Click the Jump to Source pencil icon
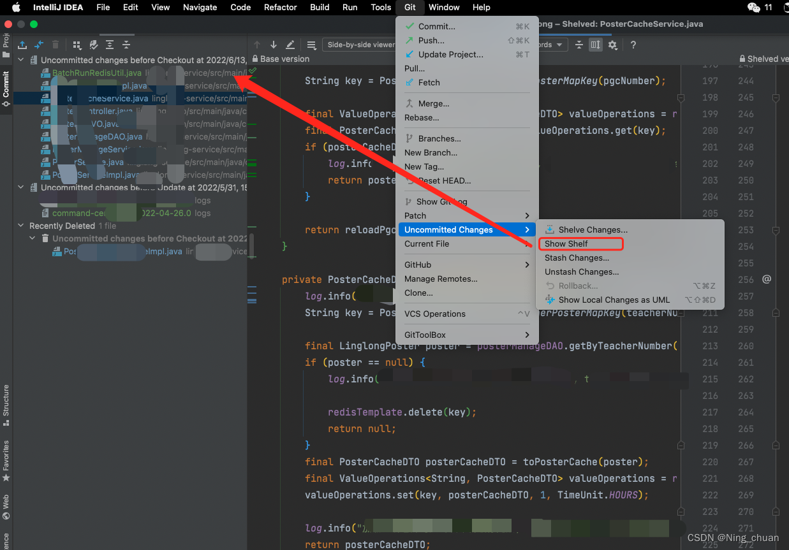 click(x=290, y=45)
